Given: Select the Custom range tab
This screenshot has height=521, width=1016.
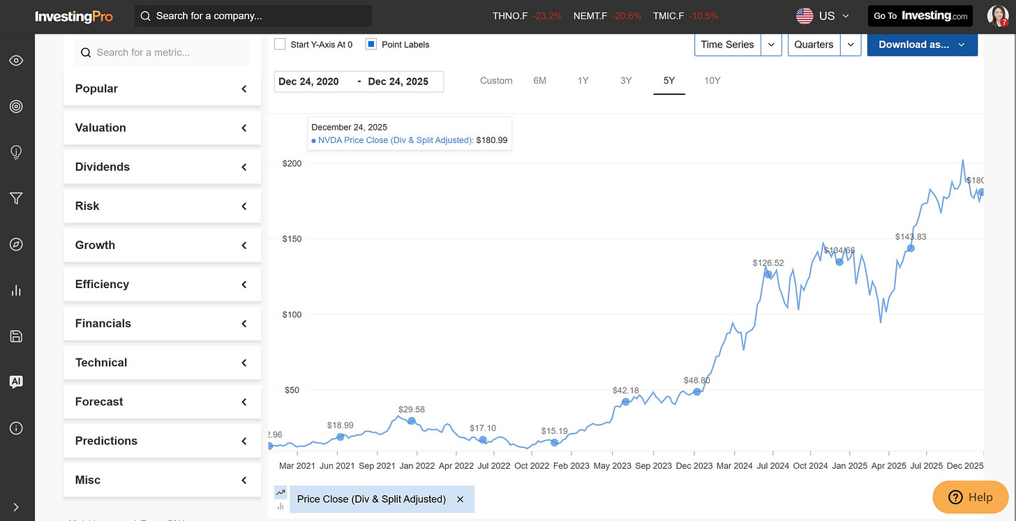Looking at the screenshot, I should tap(496, 80).
